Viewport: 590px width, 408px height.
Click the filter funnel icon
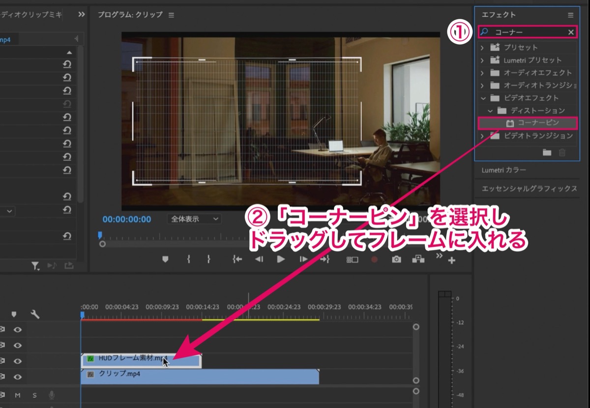click(35, 266)
